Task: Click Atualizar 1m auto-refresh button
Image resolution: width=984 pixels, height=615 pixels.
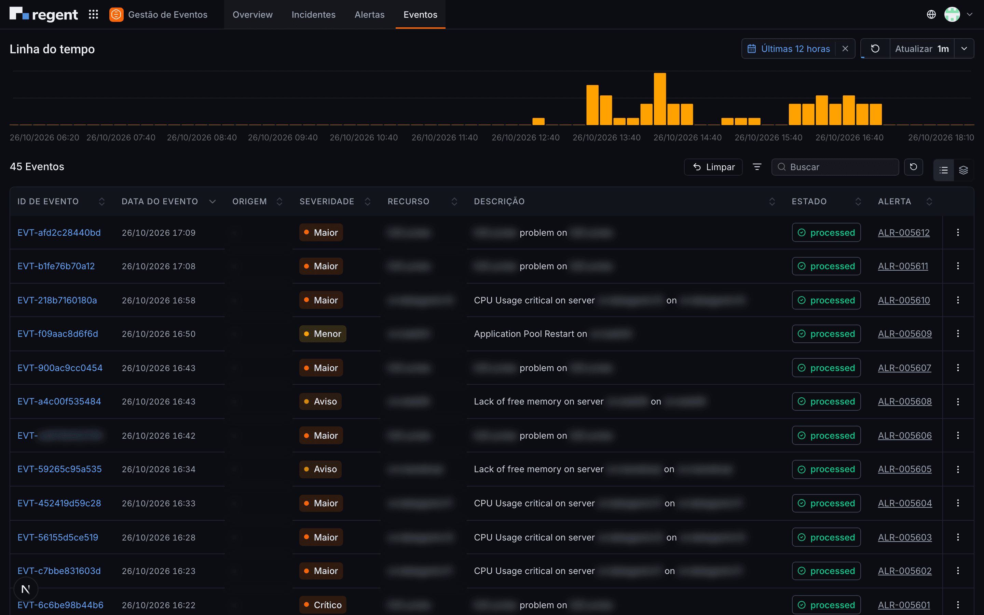Action: tap(922, 49)
